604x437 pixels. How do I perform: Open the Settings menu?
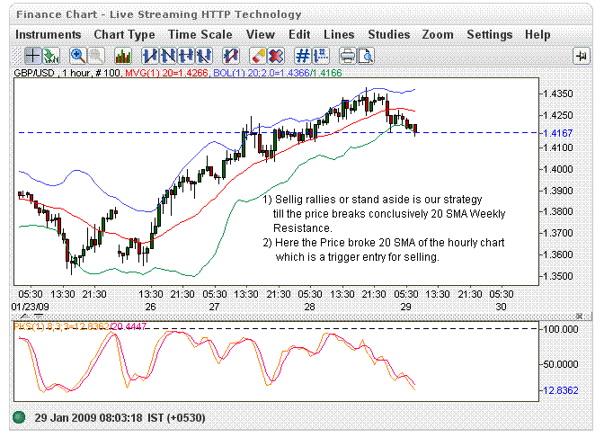[490, 35]
